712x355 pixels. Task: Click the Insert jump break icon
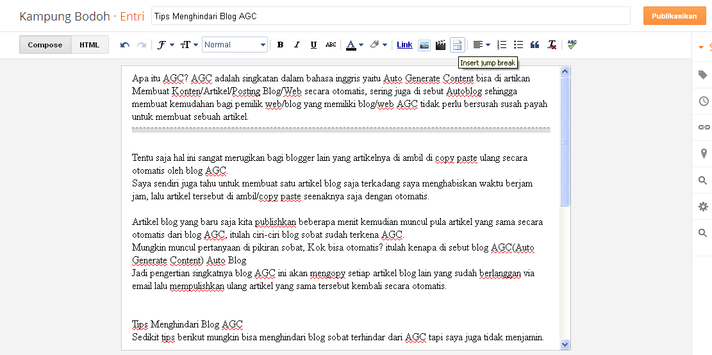point(458,45)
